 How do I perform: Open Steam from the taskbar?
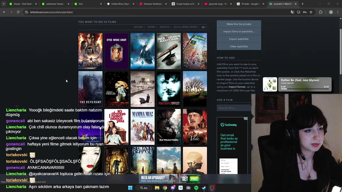204,188
